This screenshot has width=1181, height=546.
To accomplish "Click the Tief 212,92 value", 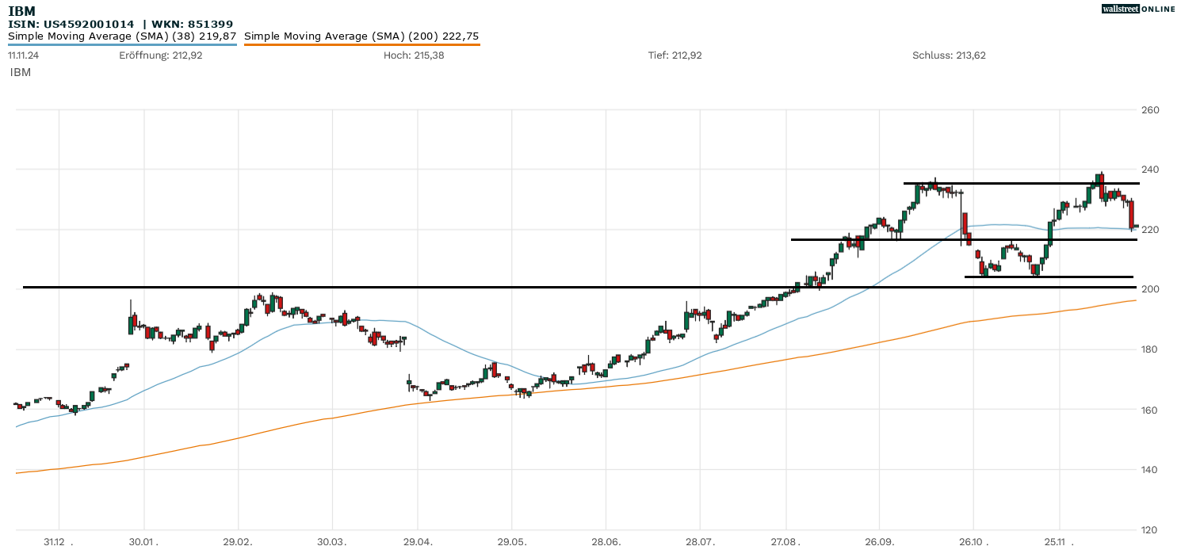I will [x=675, y=55].
